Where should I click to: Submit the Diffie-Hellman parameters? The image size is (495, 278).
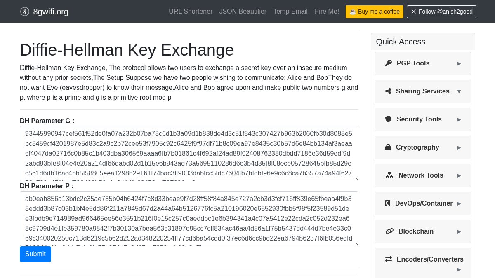35,254
